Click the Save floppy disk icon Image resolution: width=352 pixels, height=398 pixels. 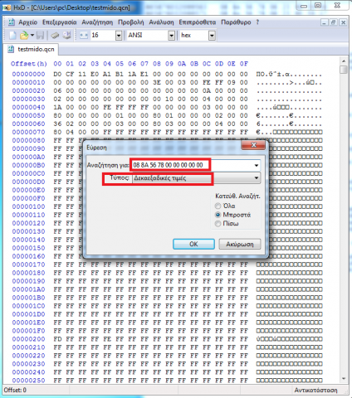[41, 36]
